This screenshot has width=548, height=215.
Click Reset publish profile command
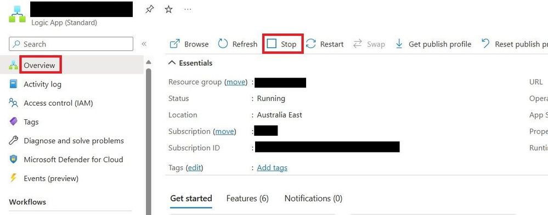pos(514,44)
